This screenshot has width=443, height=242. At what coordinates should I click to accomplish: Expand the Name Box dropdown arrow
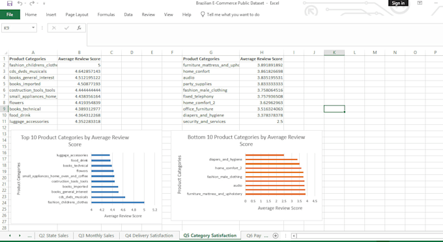click(x=33, y=27)
